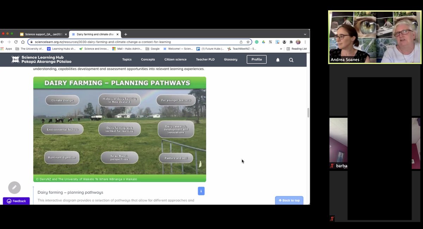Unmute the bottom participant's microphone
Viewport: 423px width, 229px height.
(x=332, y=218)
